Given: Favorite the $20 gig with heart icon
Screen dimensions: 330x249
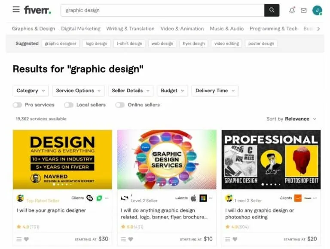Looking at the screenshot, I should tap(235, 239).
